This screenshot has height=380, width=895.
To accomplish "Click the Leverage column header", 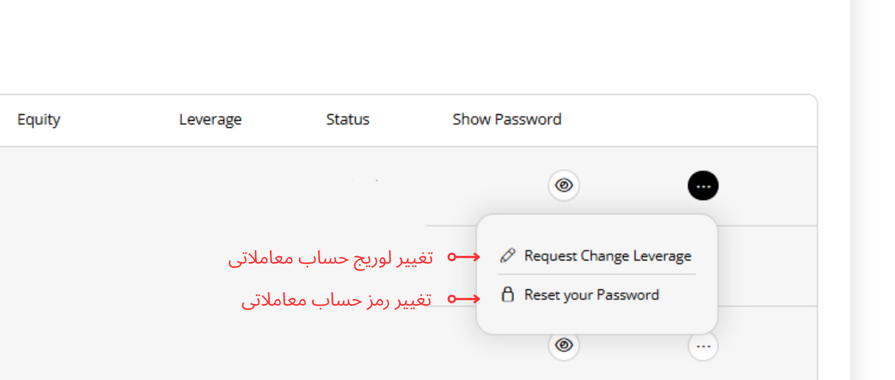I will pos(210,120).
